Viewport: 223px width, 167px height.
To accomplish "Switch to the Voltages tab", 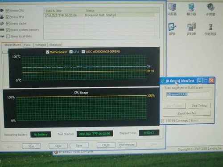I will tap(41, 45).
